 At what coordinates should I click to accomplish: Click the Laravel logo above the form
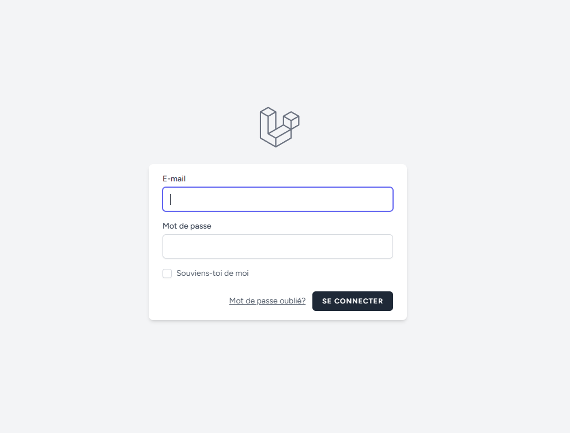tap(280, 127)
